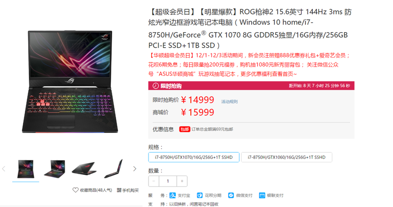The width and height of the screenshot is (393, 207).
Task: Decrease quantity with the minus button
Action: click(x=154, y=181)
